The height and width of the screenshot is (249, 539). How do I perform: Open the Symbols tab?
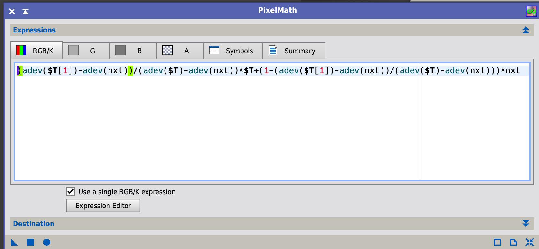pos(233,51)
